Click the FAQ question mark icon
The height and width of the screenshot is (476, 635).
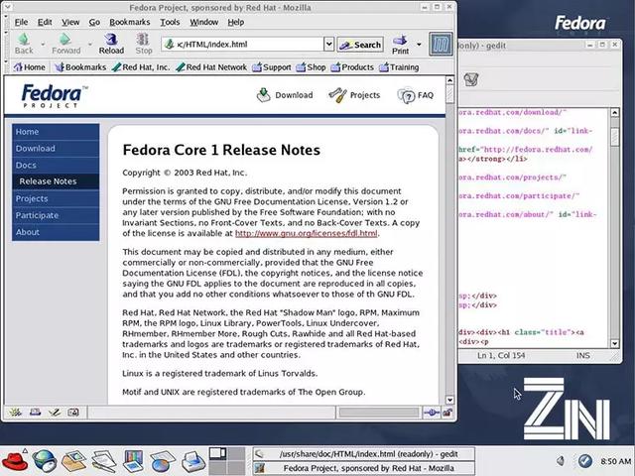pyautogui.click(x=406, y=95)
